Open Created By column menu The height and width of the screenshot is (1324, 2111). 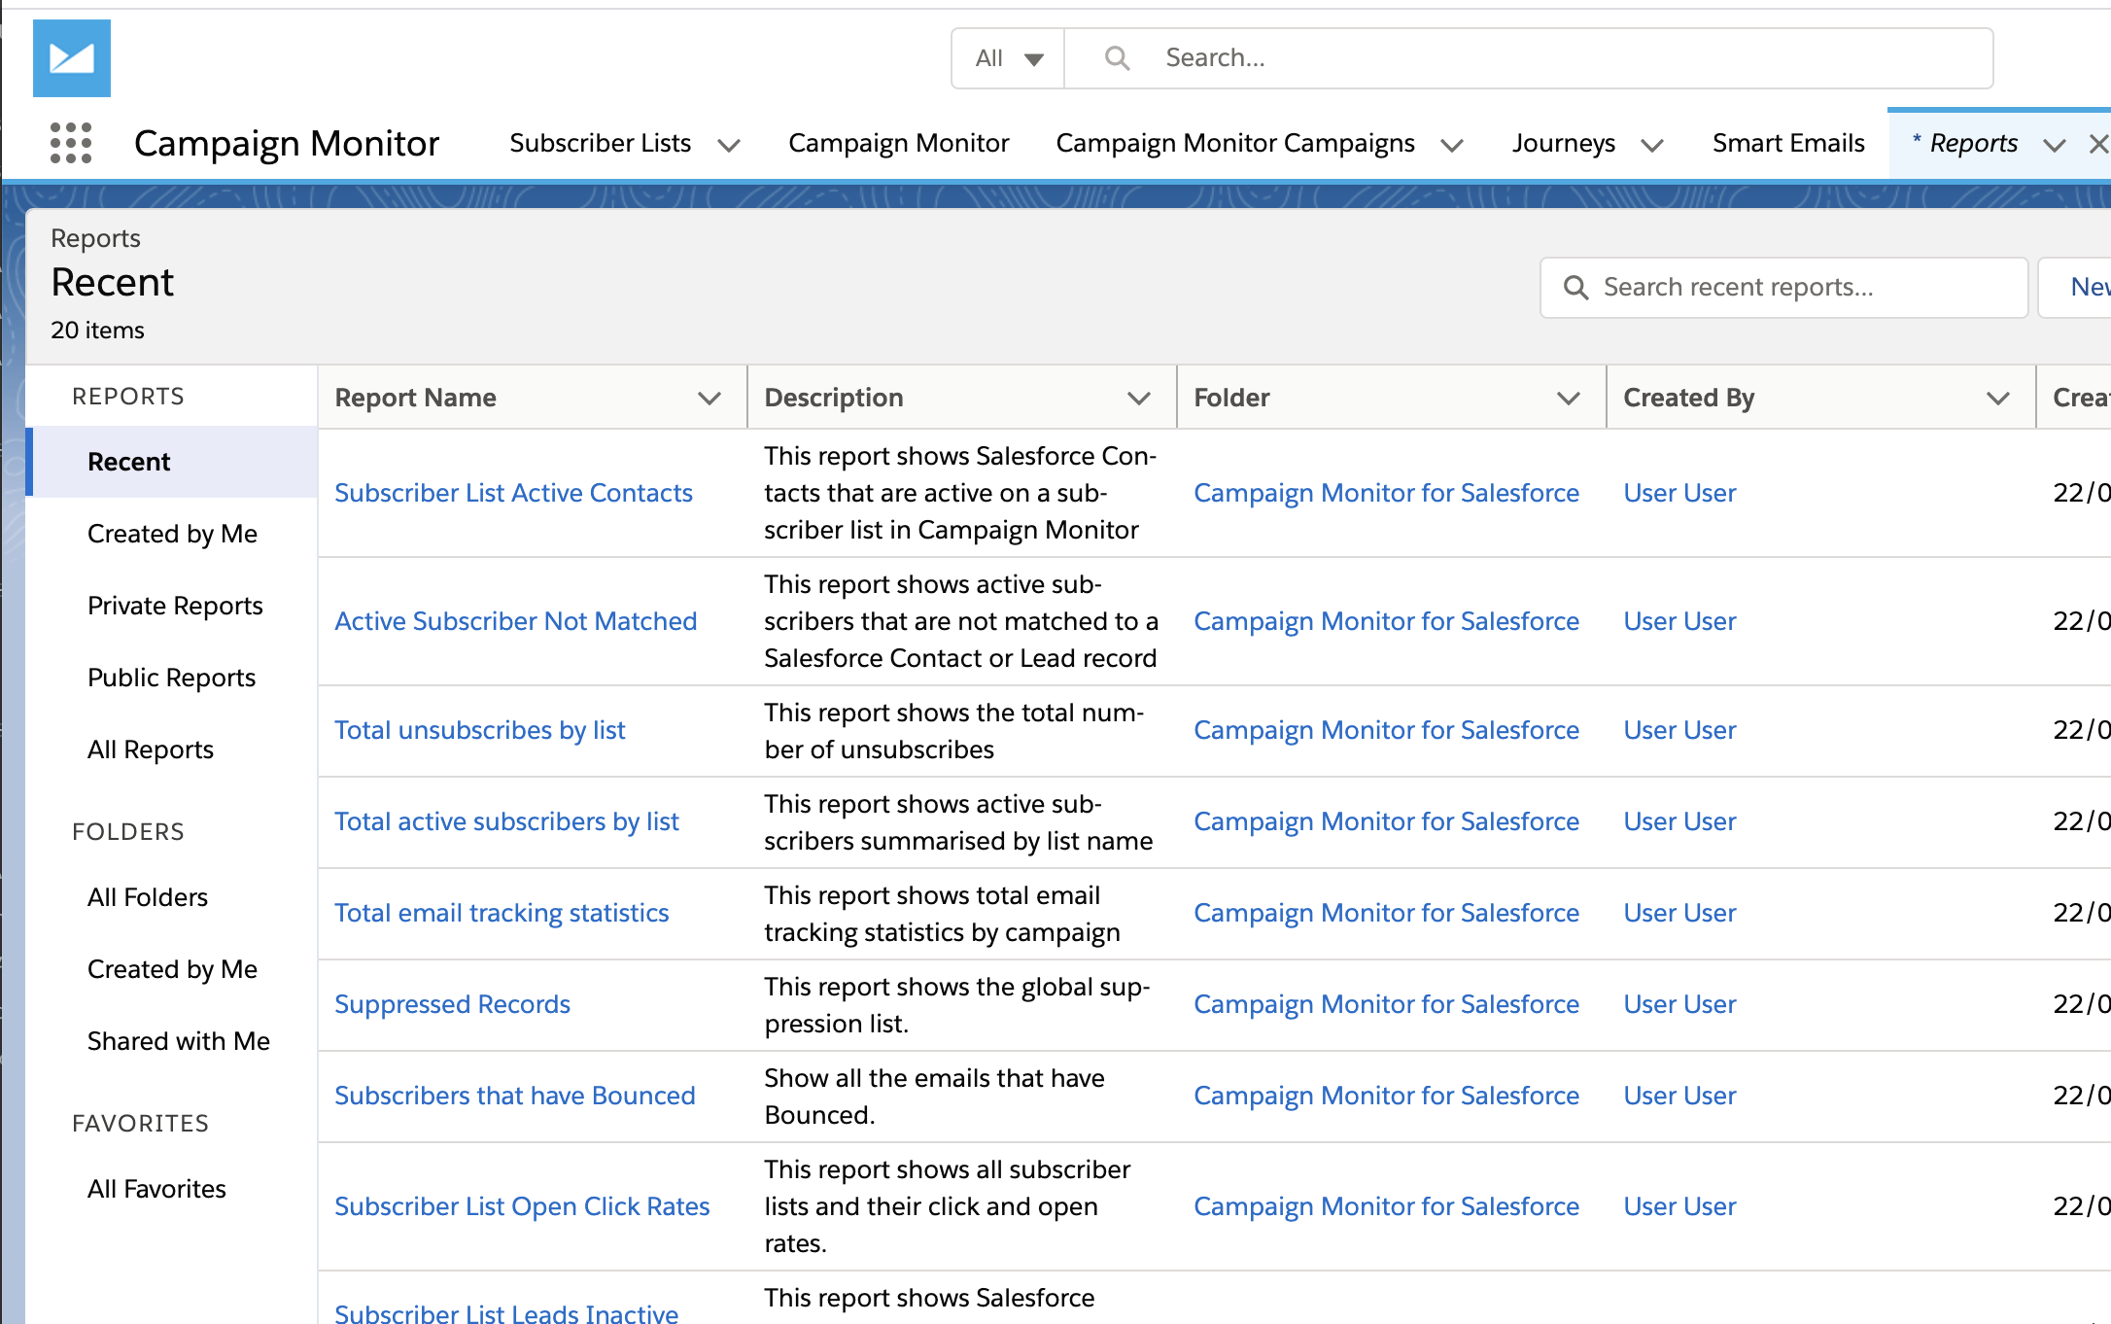coord(1998,398)
